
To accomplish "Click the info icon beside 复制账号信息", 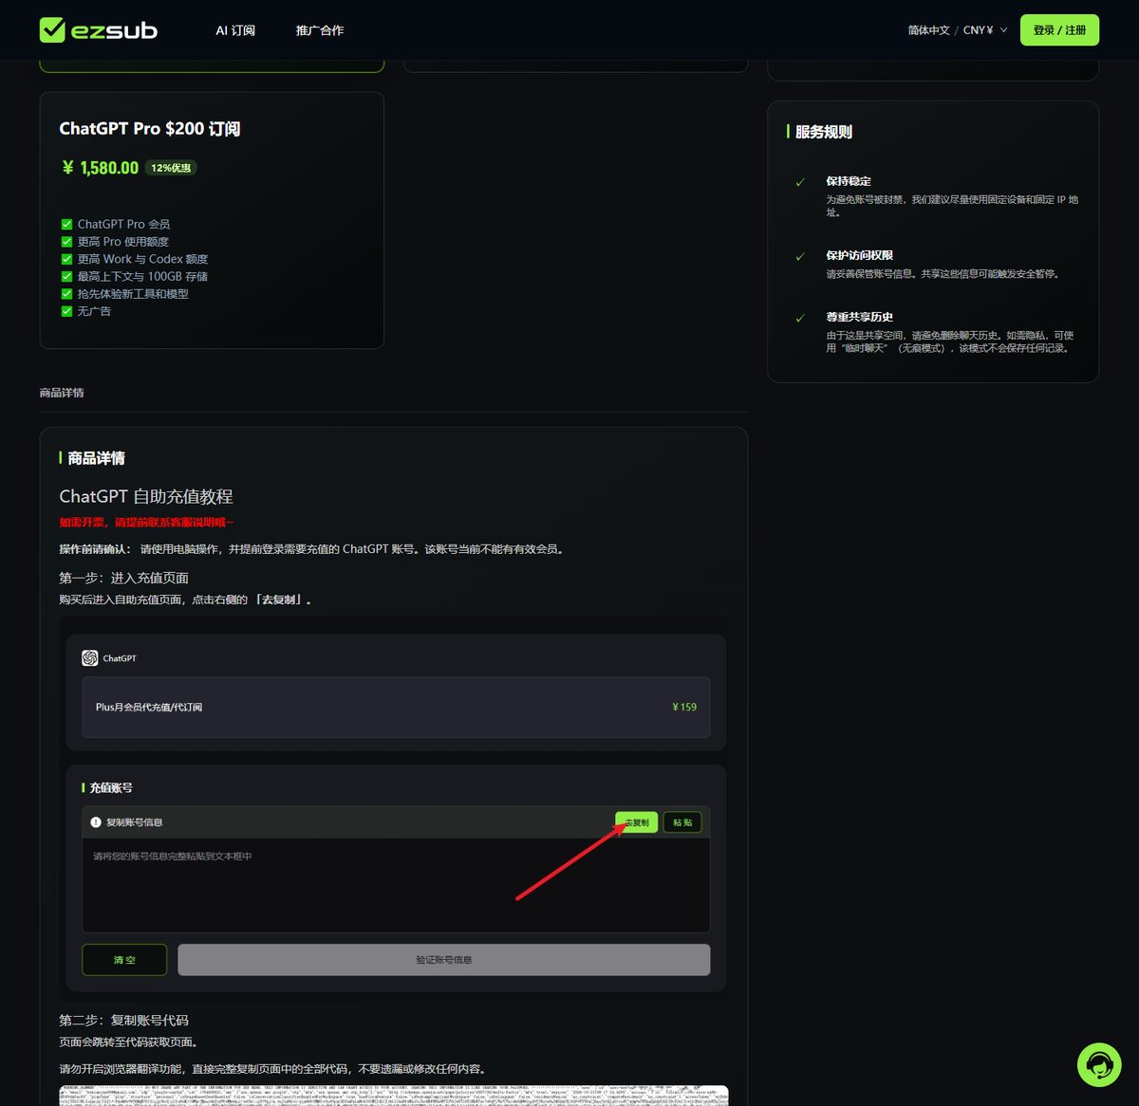I will (x=96, y=822).
